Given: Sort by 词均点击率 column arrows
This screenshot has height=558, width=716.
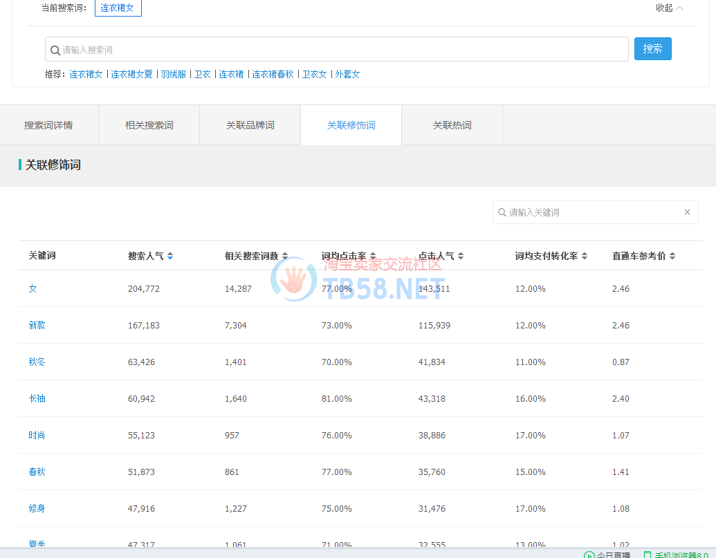Looking at the screenshot, I should 373,256.
